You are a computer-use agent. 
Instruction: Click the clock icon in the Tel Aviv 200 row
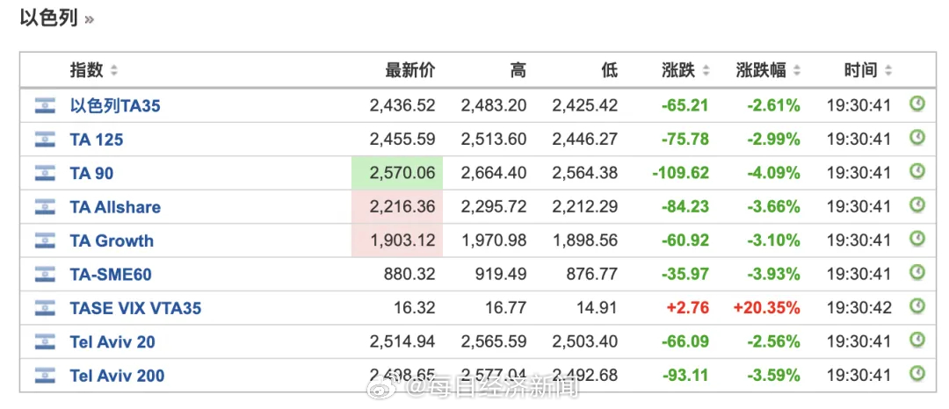click(917, 375)
